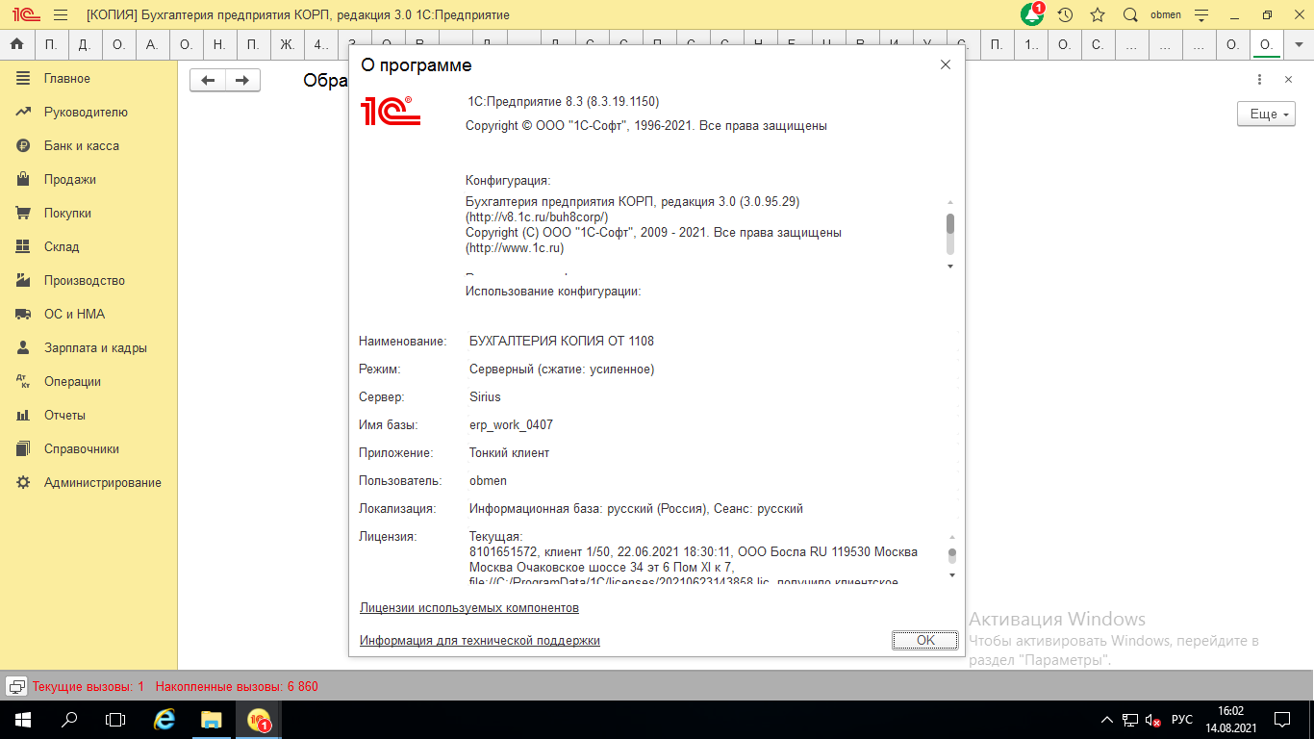
Task: Open File Explorer from taskbar
Action: coord(212,720)
